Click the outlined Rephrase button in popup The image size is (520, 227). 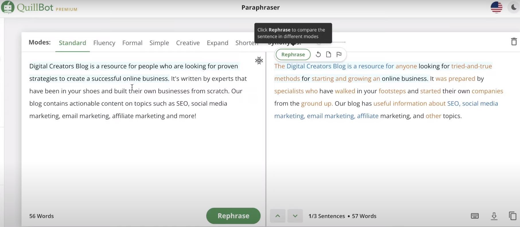(293, 55)
